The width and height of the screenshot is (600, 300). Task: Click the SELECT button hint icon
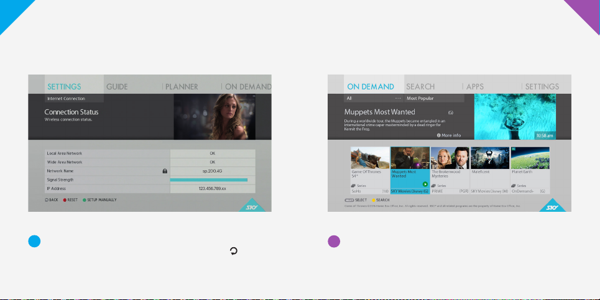click(349, 200)
